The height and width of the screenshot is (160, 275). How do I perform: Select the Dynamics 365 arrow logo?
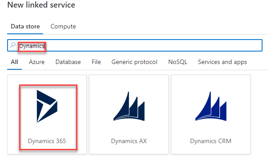pos(47,106)
